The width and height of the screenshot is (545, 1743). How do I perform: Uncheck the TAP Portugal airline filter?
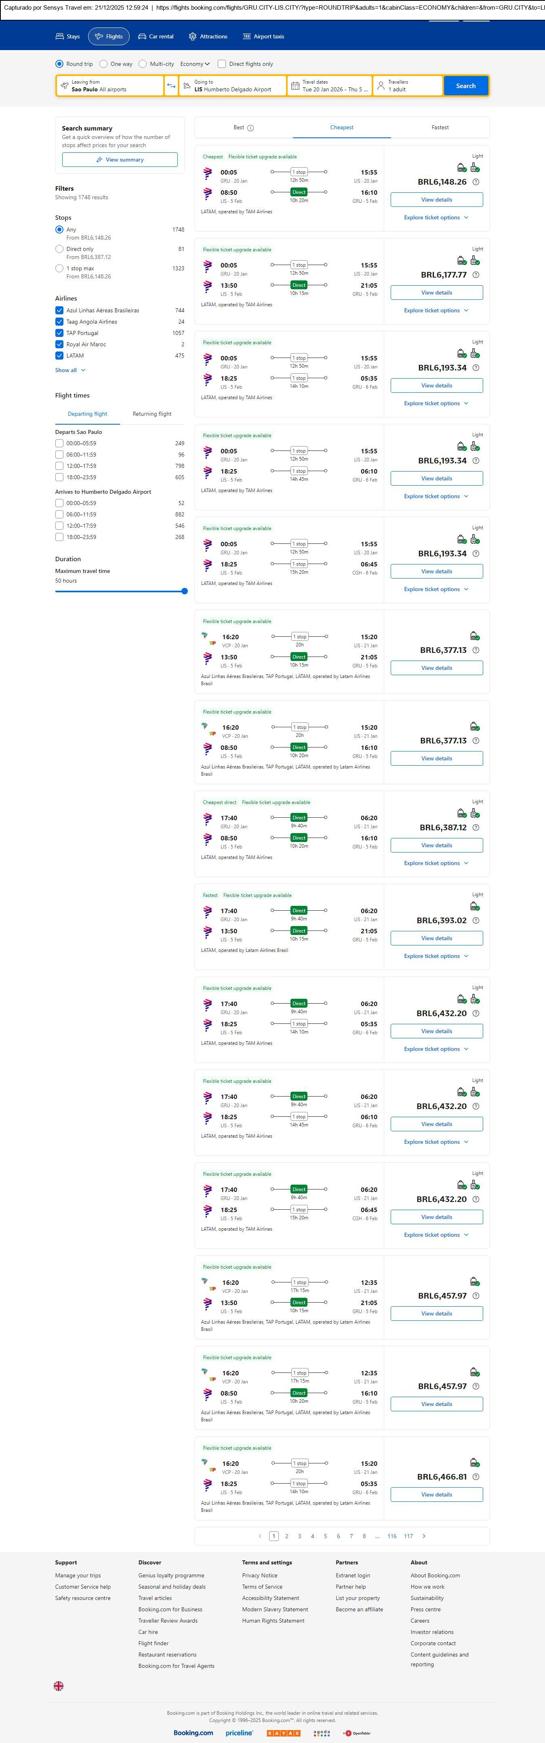tap(59, 333)
